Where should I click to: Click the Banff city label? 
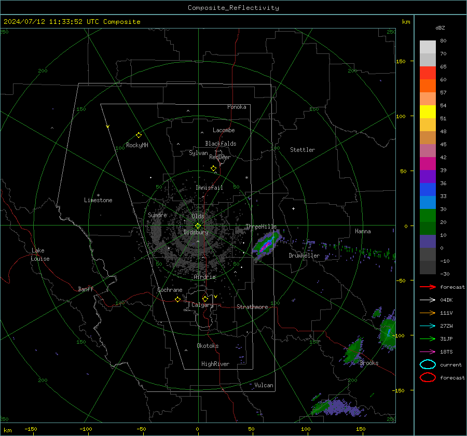coord(86,289)
